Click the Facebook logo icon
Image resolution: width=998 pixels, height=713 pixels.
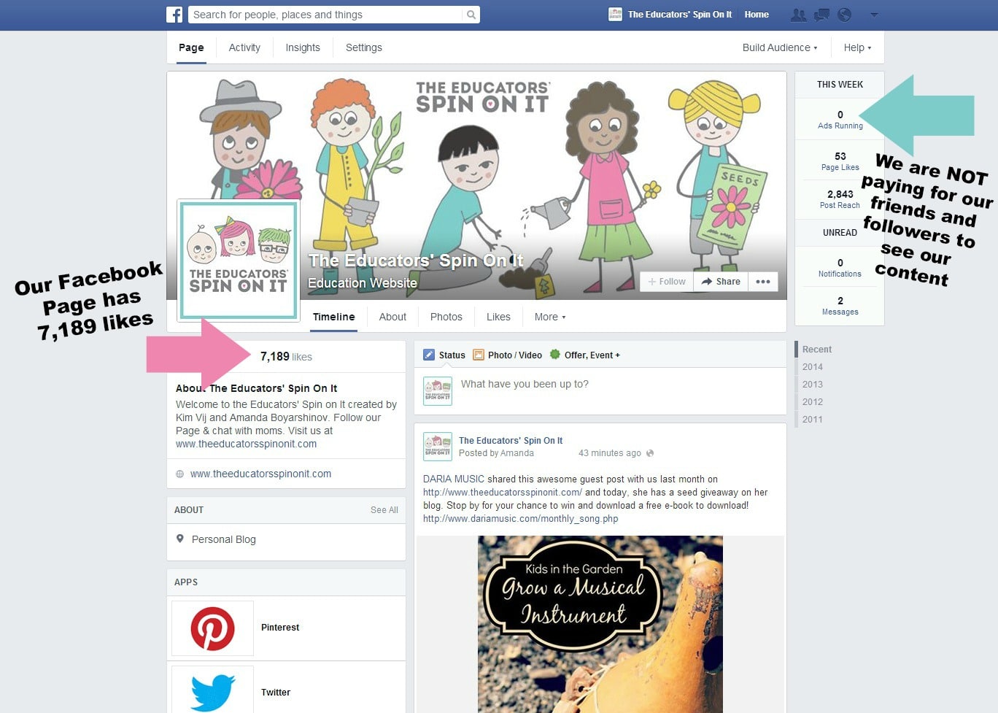point(174,15)
